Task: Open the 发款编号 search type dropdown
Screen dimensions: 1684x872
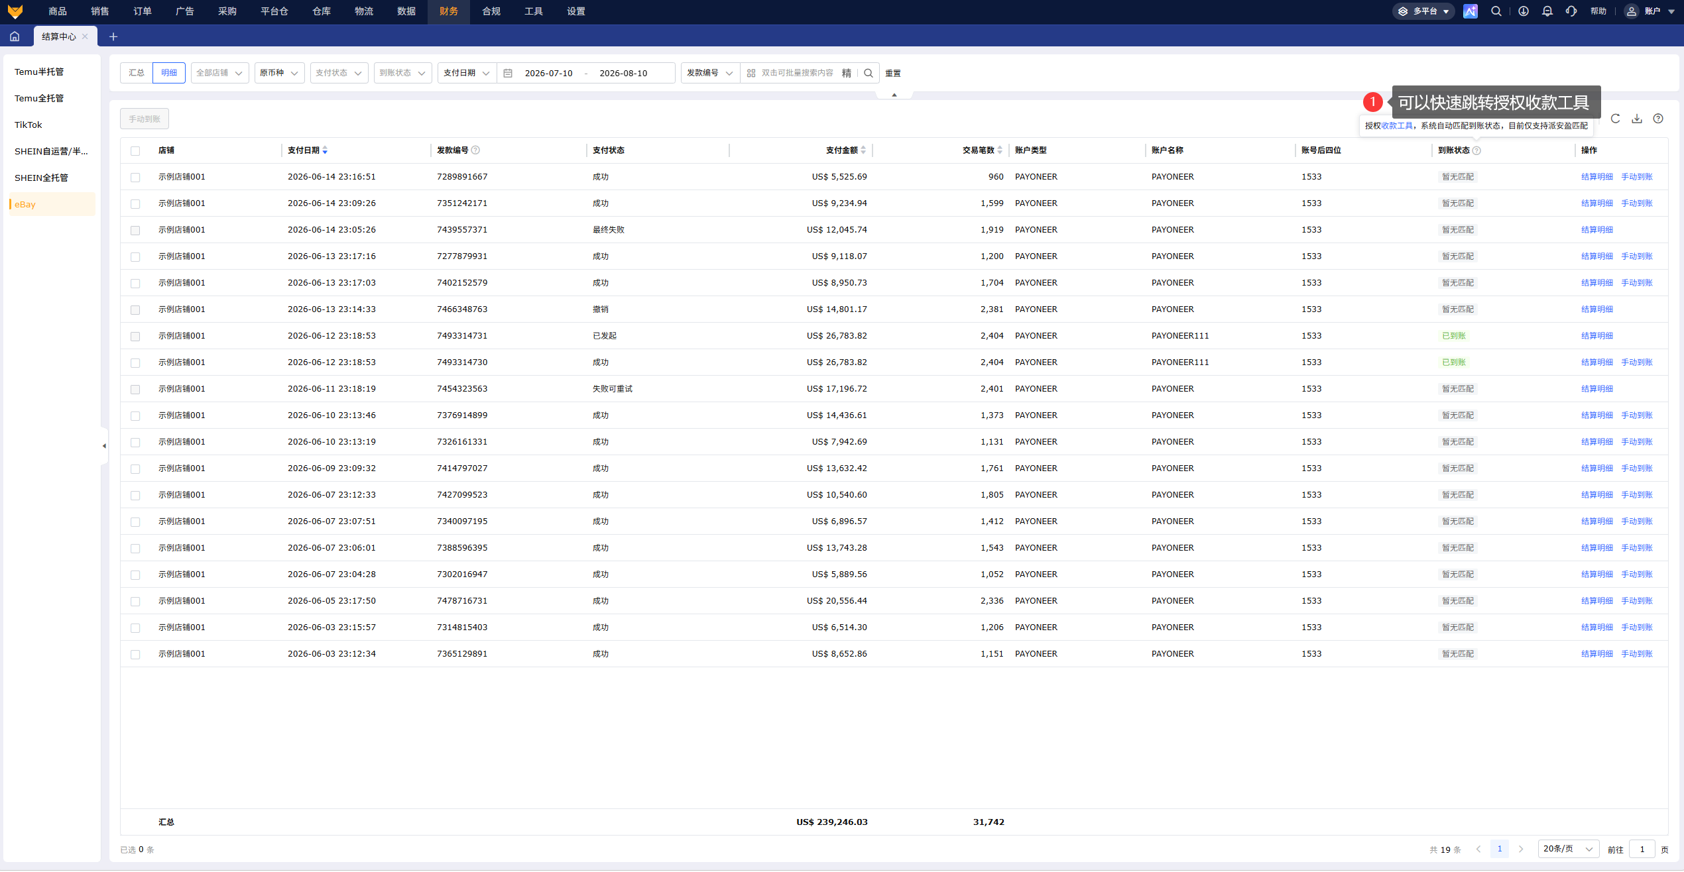Action: 710,73
